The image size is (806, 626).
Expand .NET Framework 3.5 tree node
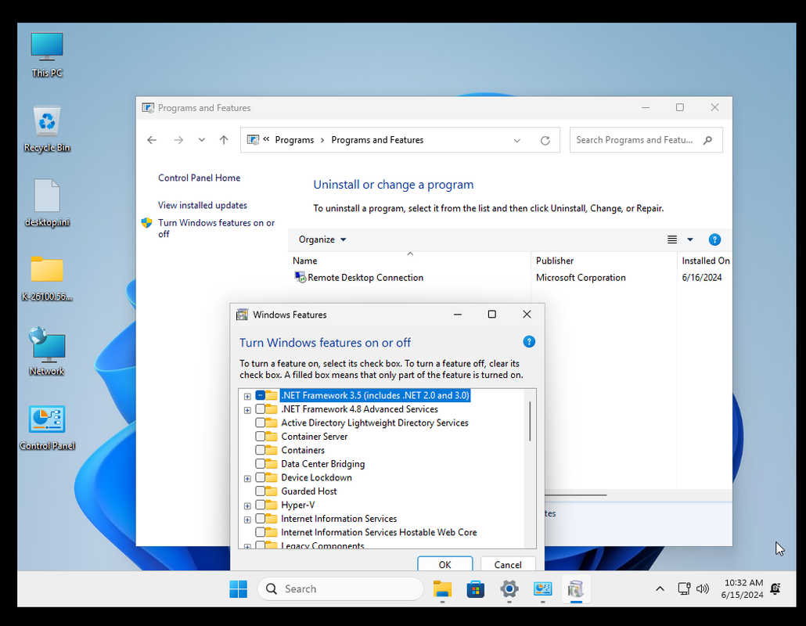point(247,396)
